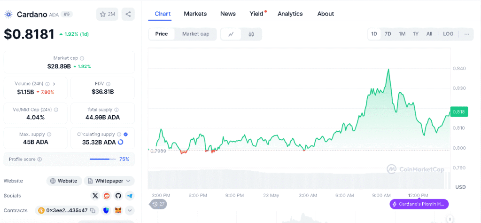The width and height of the screenshot is (481, 223).
Task: Click the $1.15B volume value
Action: coord(26,92)
